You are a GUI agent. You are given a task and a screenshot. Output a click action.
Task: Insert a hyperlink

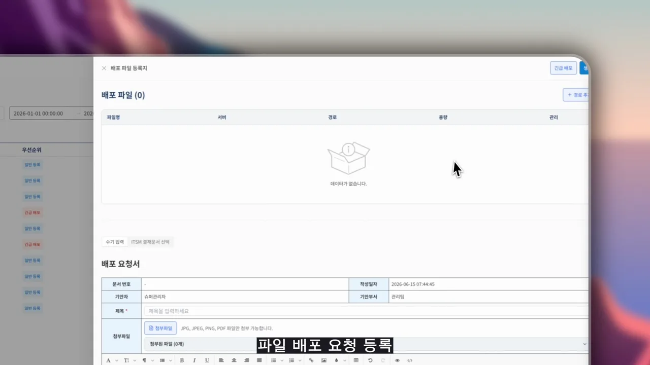[x=311, y=360]
